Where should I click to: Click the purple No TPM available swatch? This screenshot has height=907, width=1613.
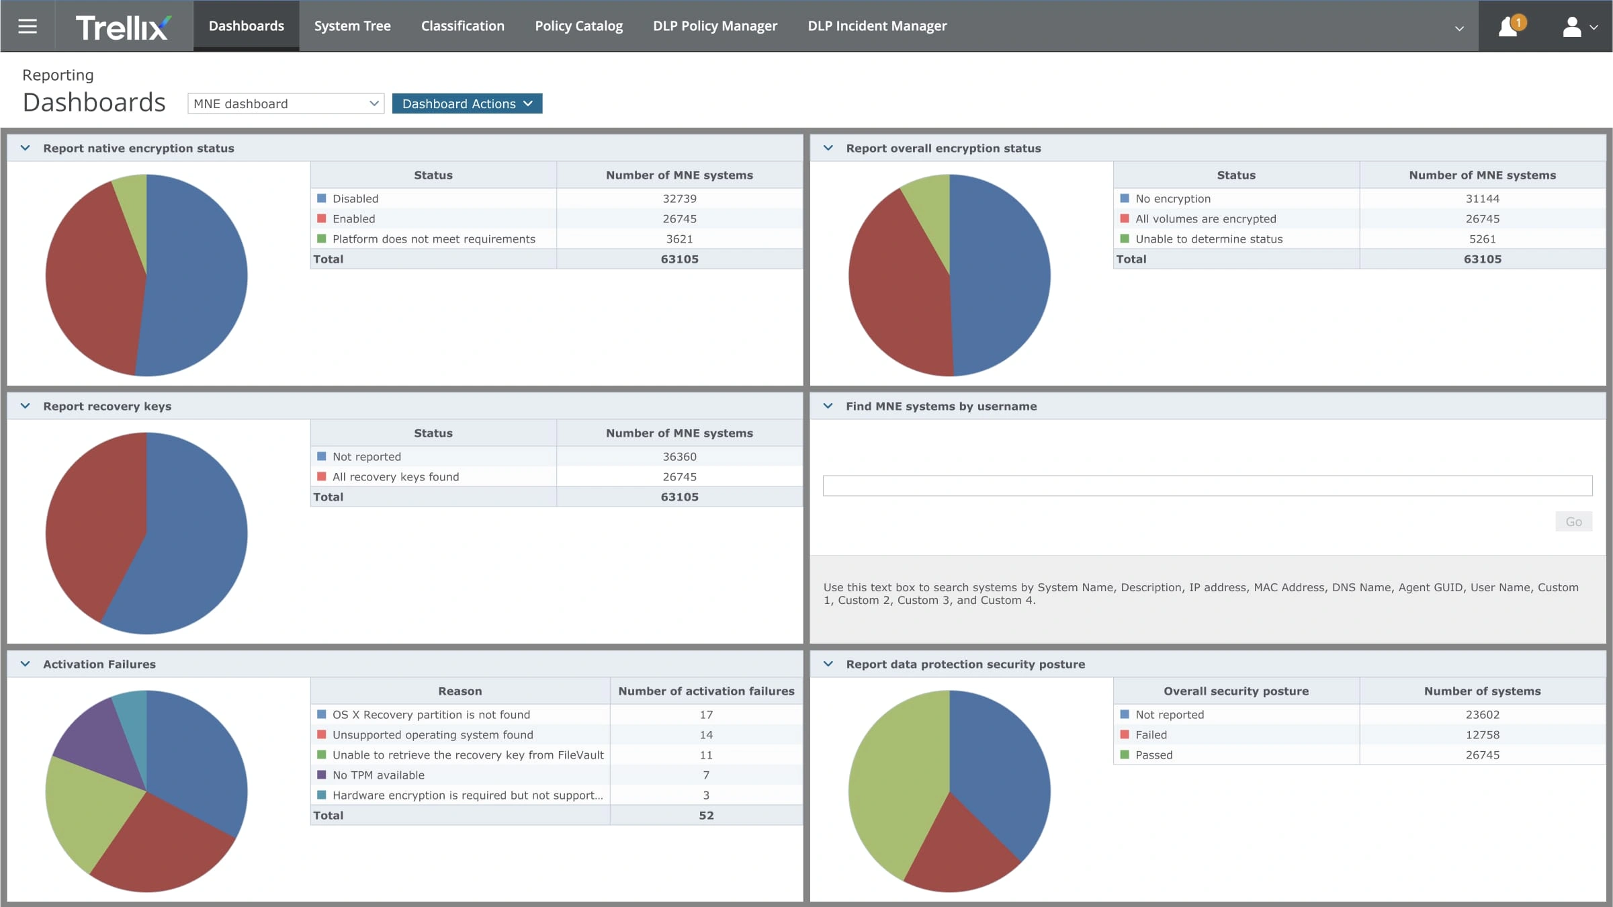pos(321,775)
